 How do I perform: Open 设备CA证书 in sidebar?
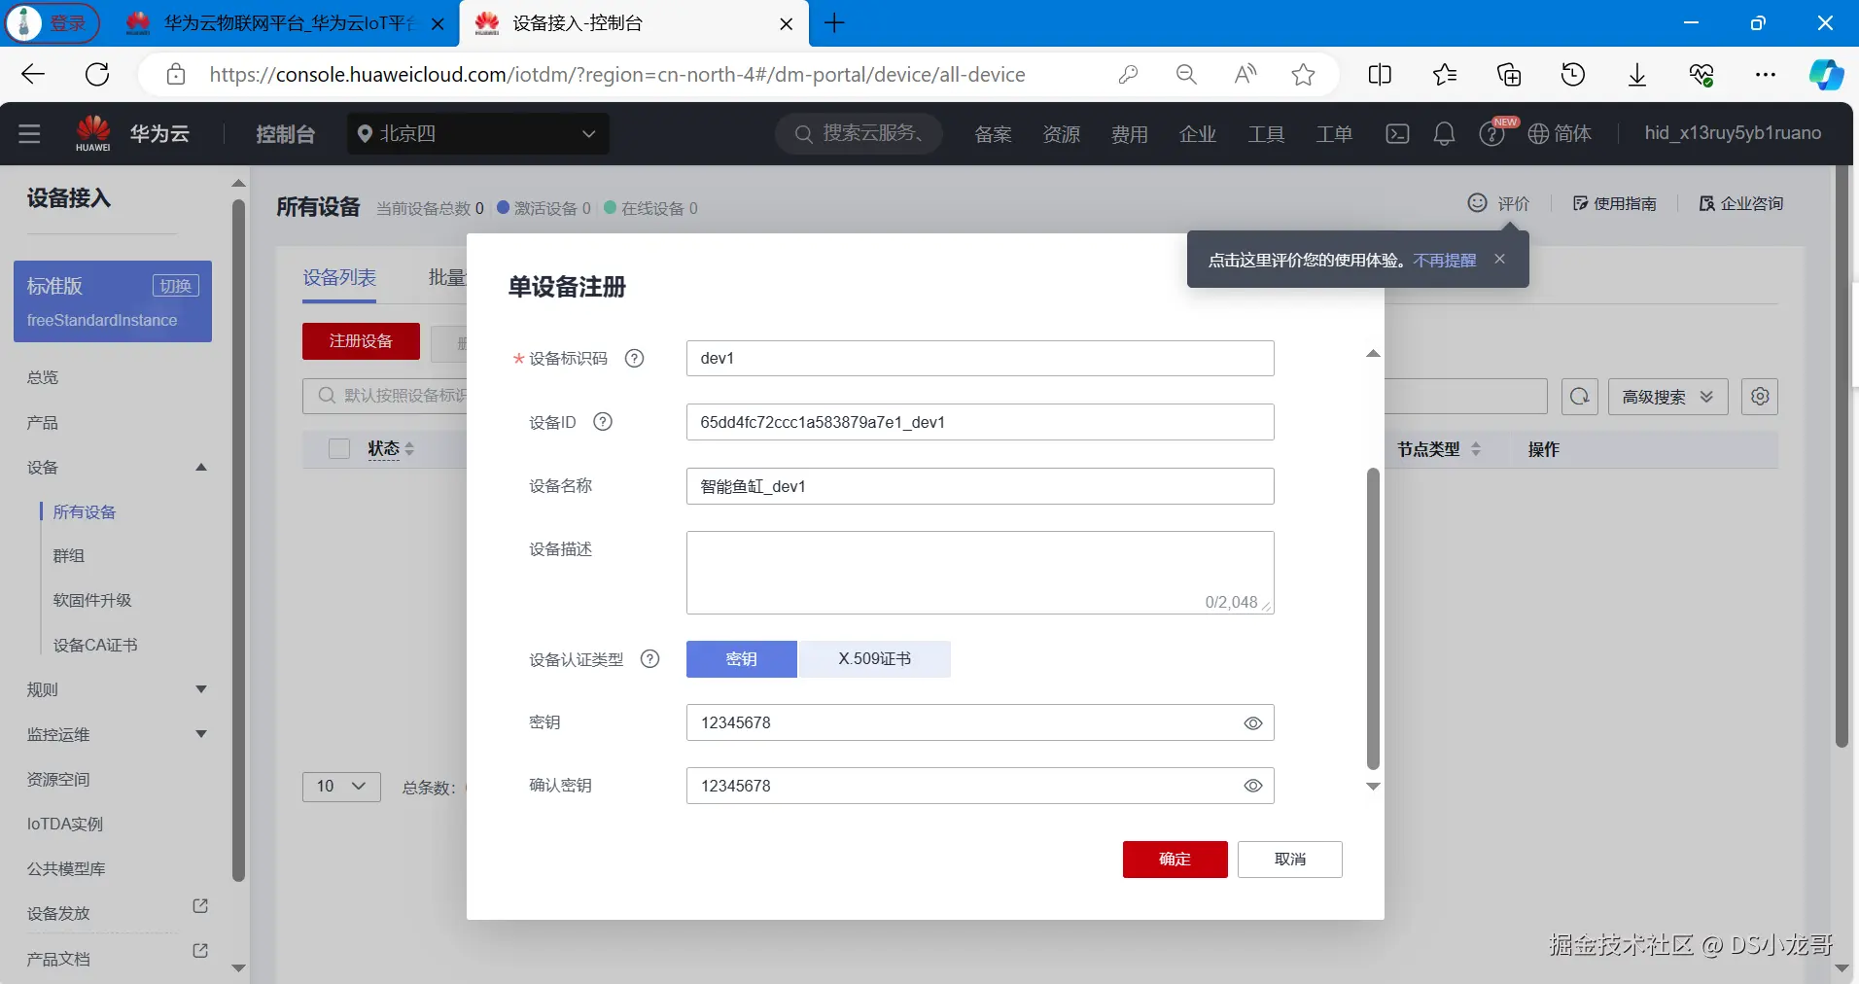click(x=95, y=646)
